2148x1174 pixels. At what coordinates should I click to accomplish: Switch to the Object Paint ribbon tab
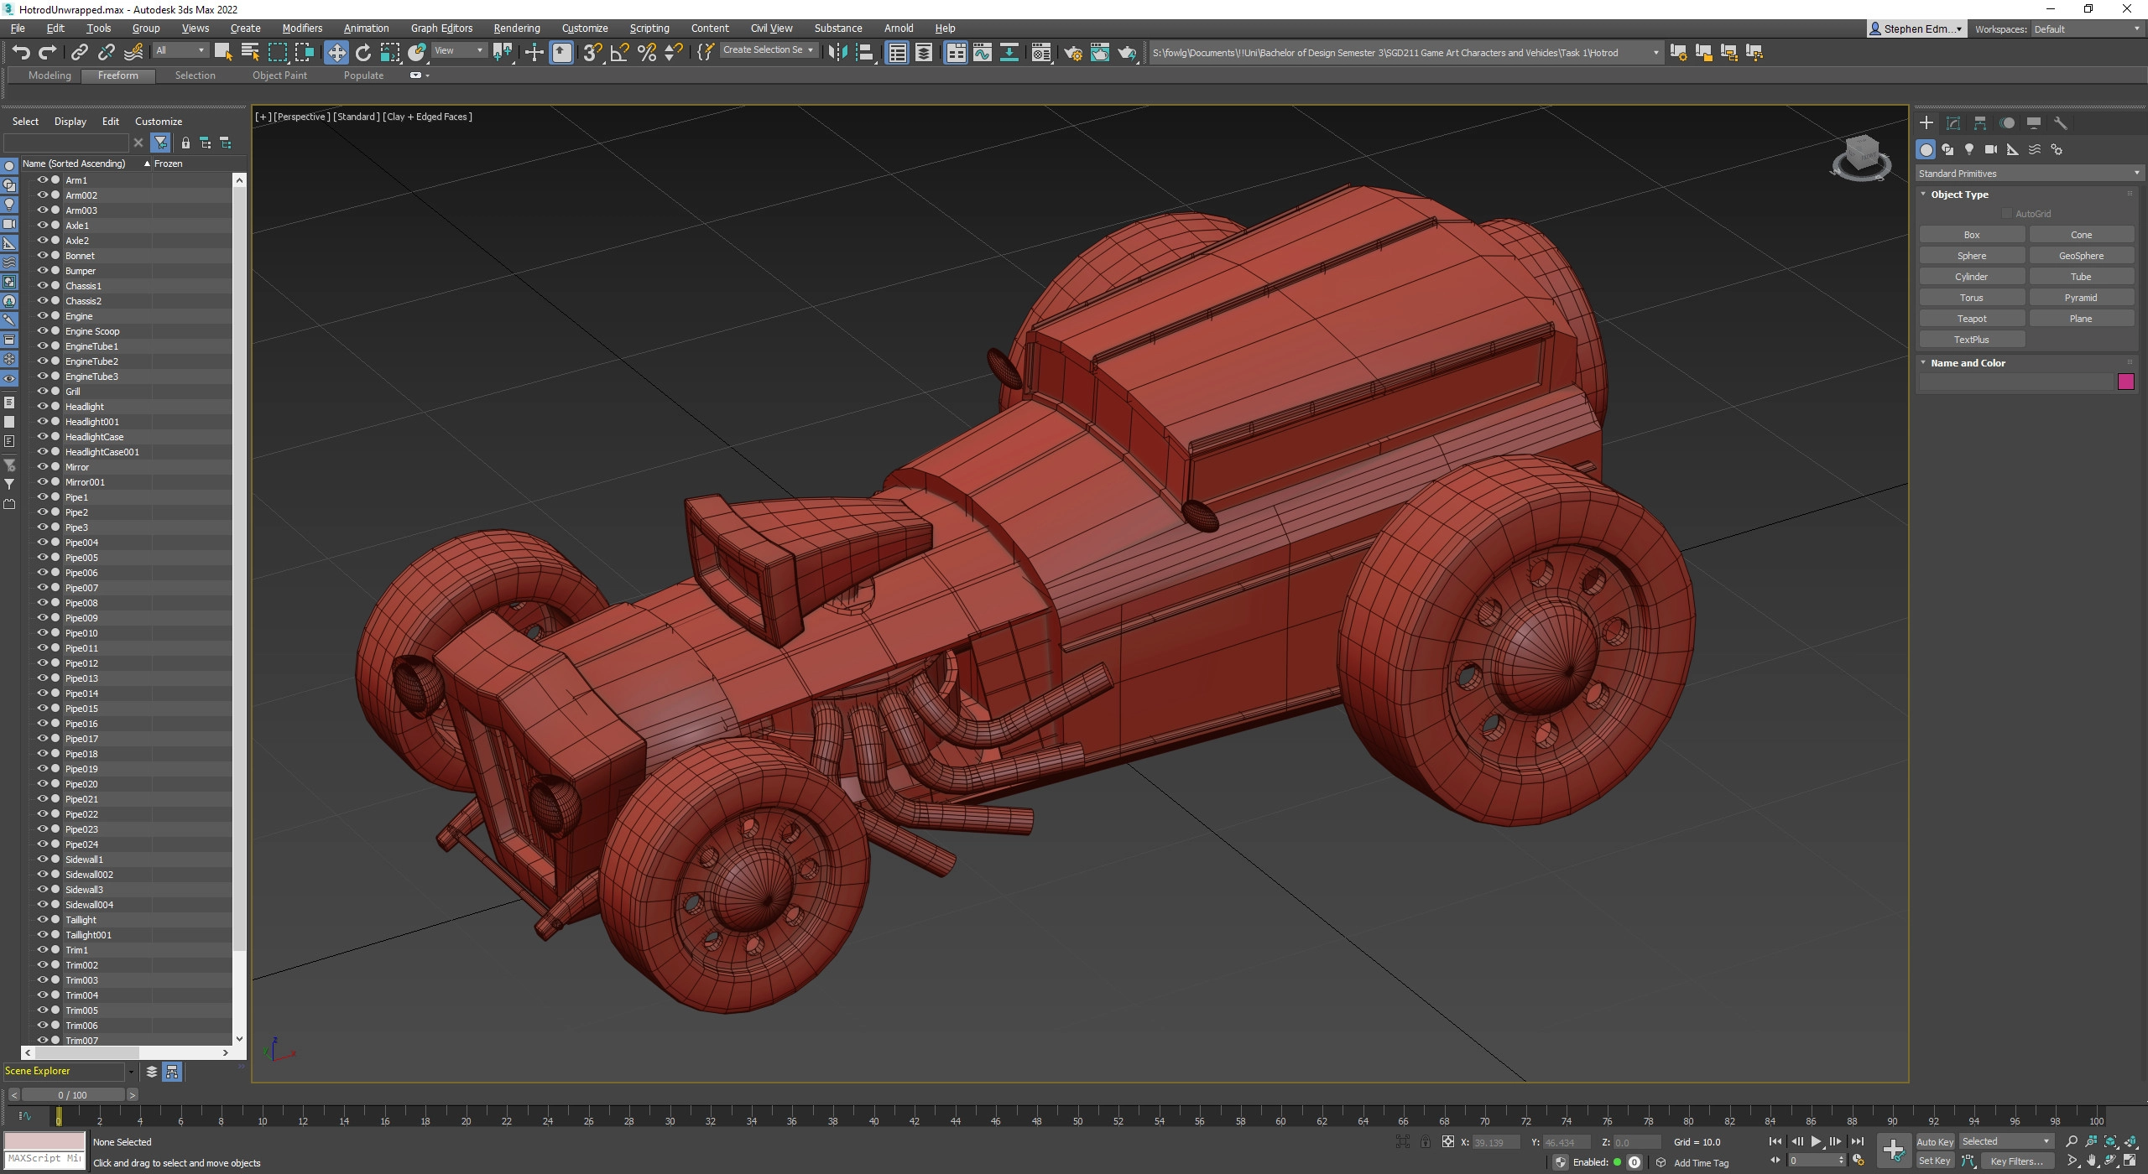click(279, 75)
